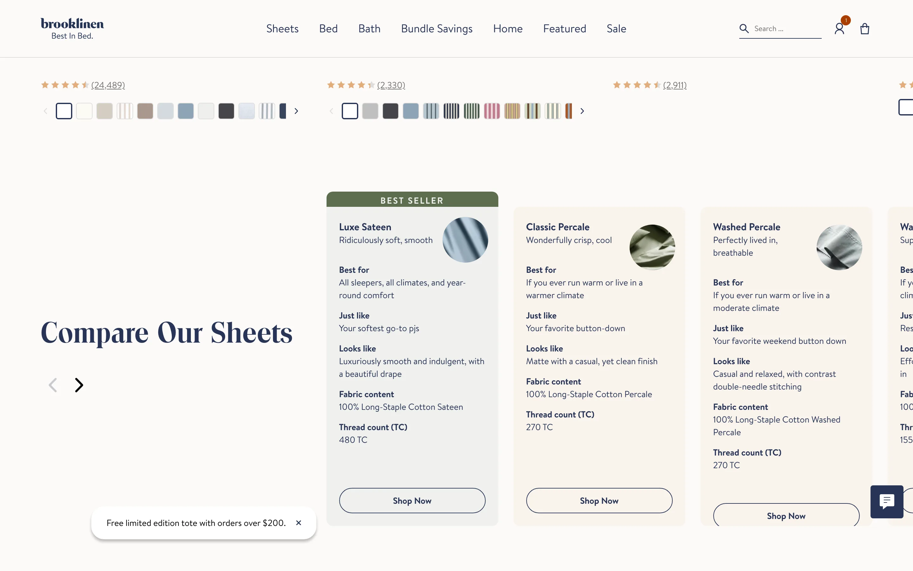Viewport: 913px width, 571px height.
Task: Click the Washed Percale card title
Action: pos(747,227)
